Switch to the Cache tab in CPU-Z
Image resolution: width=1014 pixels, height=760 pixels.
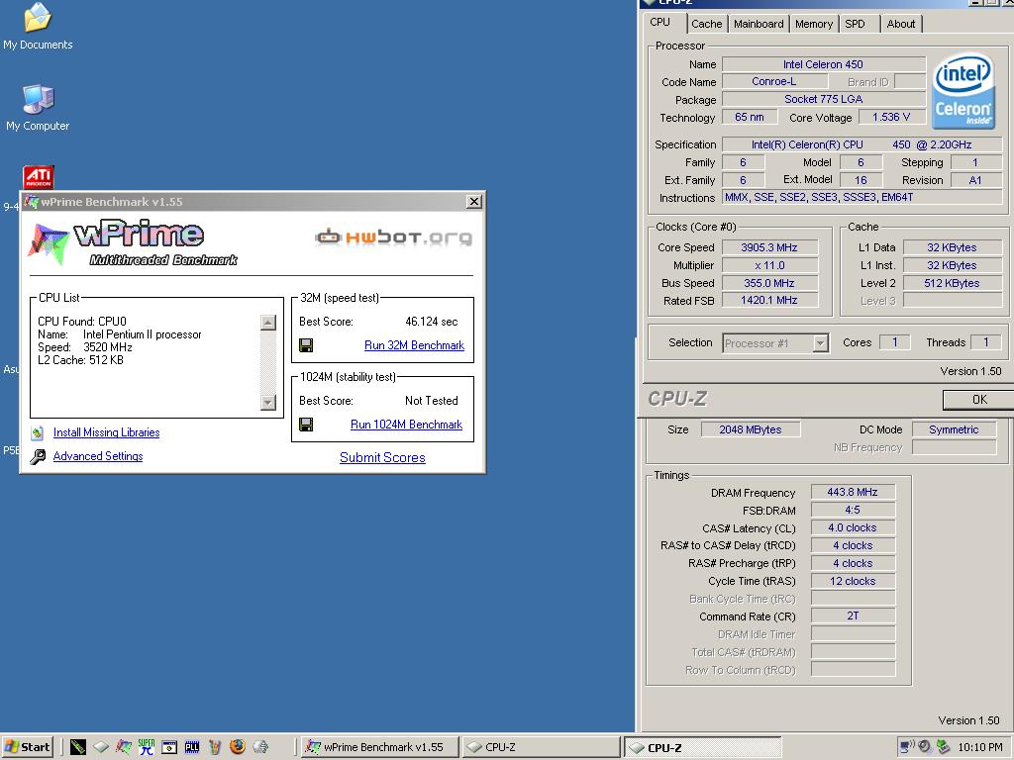706,24
